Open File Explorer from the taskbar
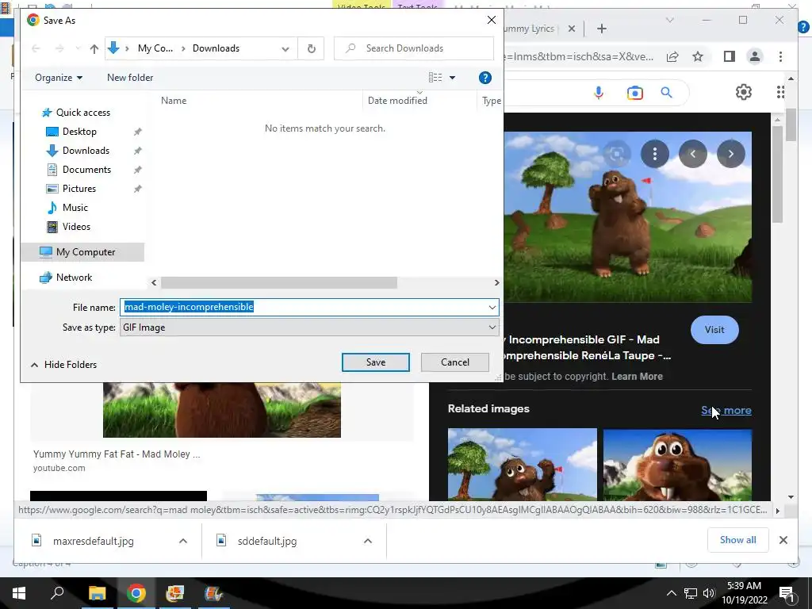Viewport: 812px width, 609px height. 97,593
